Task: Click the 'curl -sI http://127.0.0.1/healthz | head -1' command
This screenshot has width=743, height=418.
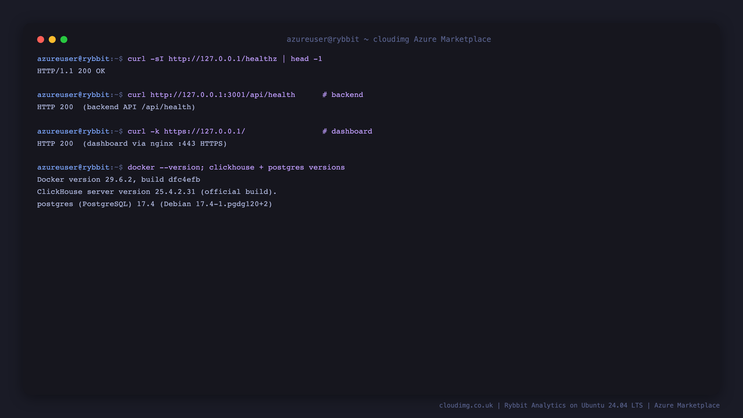Action: (225, 59)
